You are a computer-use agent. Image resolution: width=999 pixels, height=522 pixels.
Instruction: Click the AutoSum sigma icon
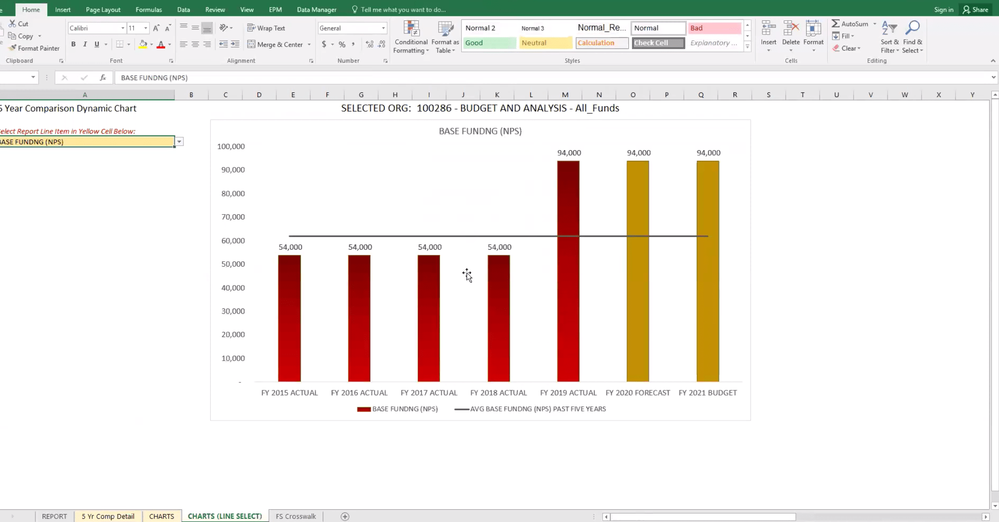point(835,24)
